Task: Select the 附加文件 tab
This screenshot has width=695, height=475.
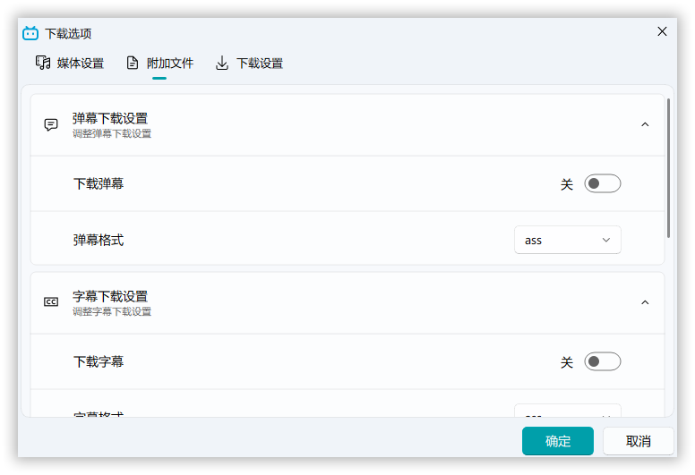Action: [169, 64]
